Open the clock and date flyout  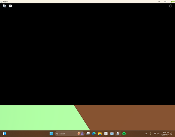pos(165,133)
